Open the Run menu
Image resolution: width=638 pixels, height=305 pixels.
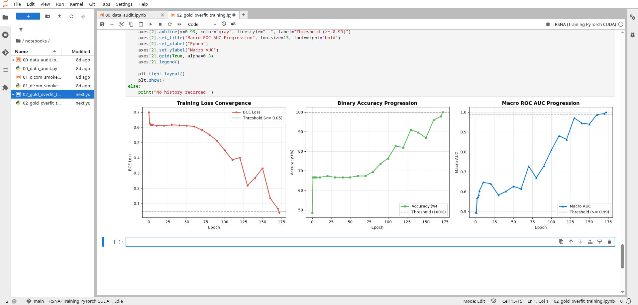point(60,4)
